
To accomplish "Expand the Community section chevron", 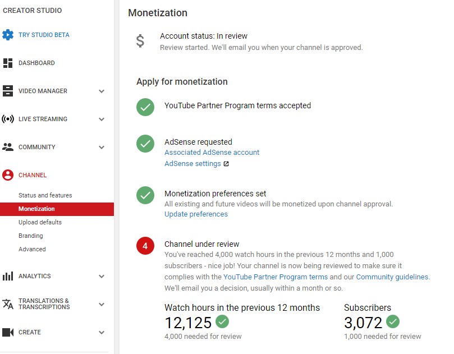I will pyautogui.click(x=102, y=148).
